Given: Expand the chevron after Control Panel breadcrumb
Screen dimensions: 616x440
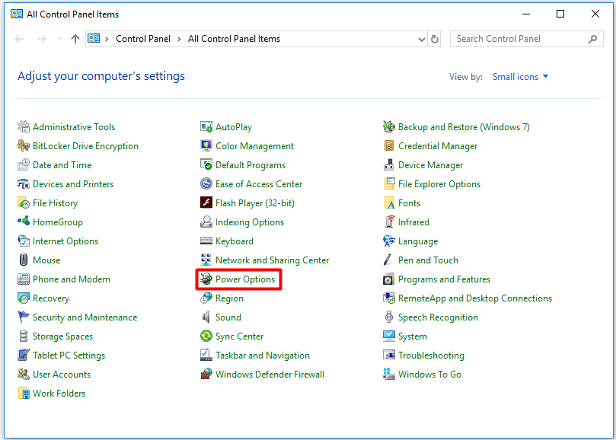Looking at the screenshot, I should pos(179,39).
